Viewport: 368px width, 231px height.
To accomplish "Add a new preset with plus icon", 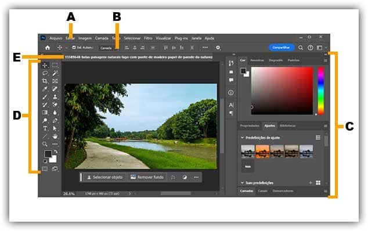I will [311, 183].
